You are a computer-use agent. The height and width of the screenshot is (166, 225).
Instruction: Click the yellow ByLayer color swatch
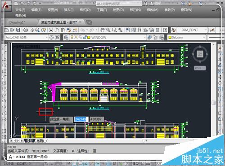[170, 37]
